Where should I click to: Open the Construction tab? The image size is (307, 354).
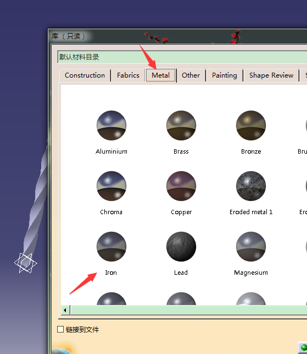point(85,75)
